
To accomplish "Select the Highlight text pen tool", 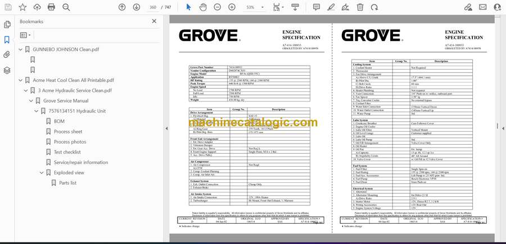I will point(331,7).
